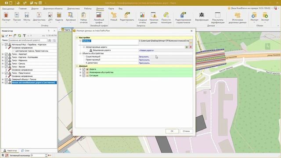Open the Главная ribbon tab
Image resolution: width=281 pixels, height=158 pixels.
tap(22, 9)
